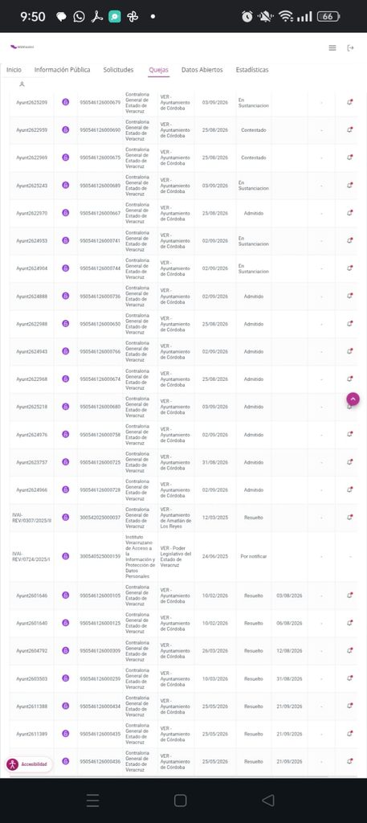
Task: Click the folio number 950546126000690
Action: (100, 130)
